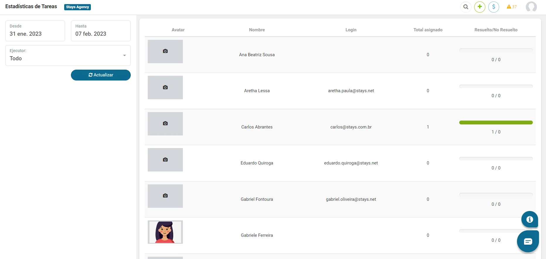View the 37 warning alerts
The image size is (546, 259).
click(x=512, y=7)
